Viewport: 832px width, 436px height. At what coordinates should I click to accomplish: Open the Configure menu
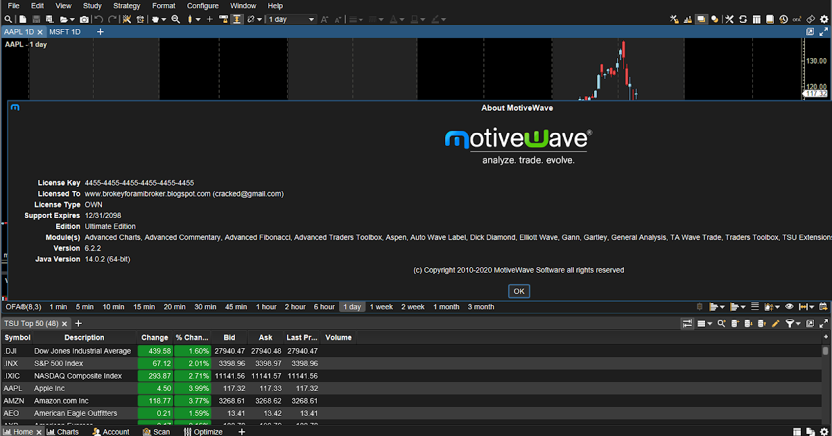(x=202, y=6)
